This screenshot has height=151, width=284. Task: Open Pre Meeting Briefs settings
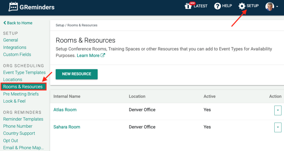pos(21,94)
